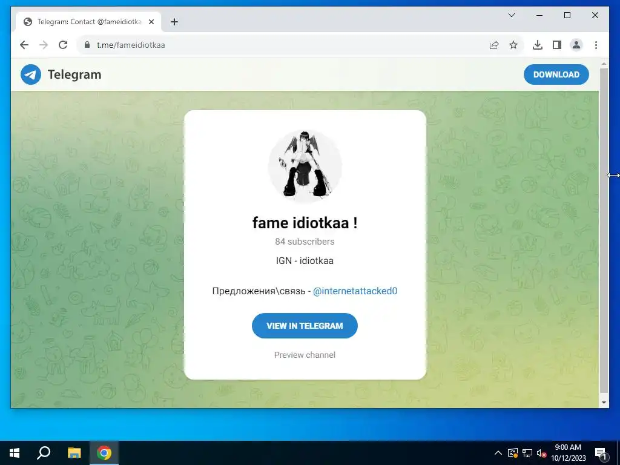Open a new browser tab
Image resolution: width=620 pixels, height=465 pixels.
[174, 22]
